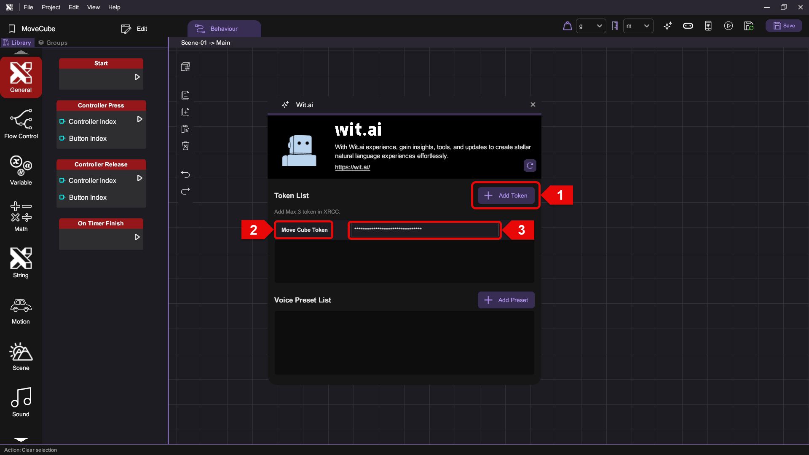Screen dimensions: 809x455
Task: Select the Motion library category
Action: coord(21,311)
